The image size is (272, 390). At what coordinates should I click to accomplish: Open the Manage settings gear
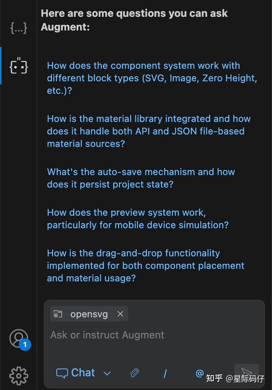tap(18, 376)
